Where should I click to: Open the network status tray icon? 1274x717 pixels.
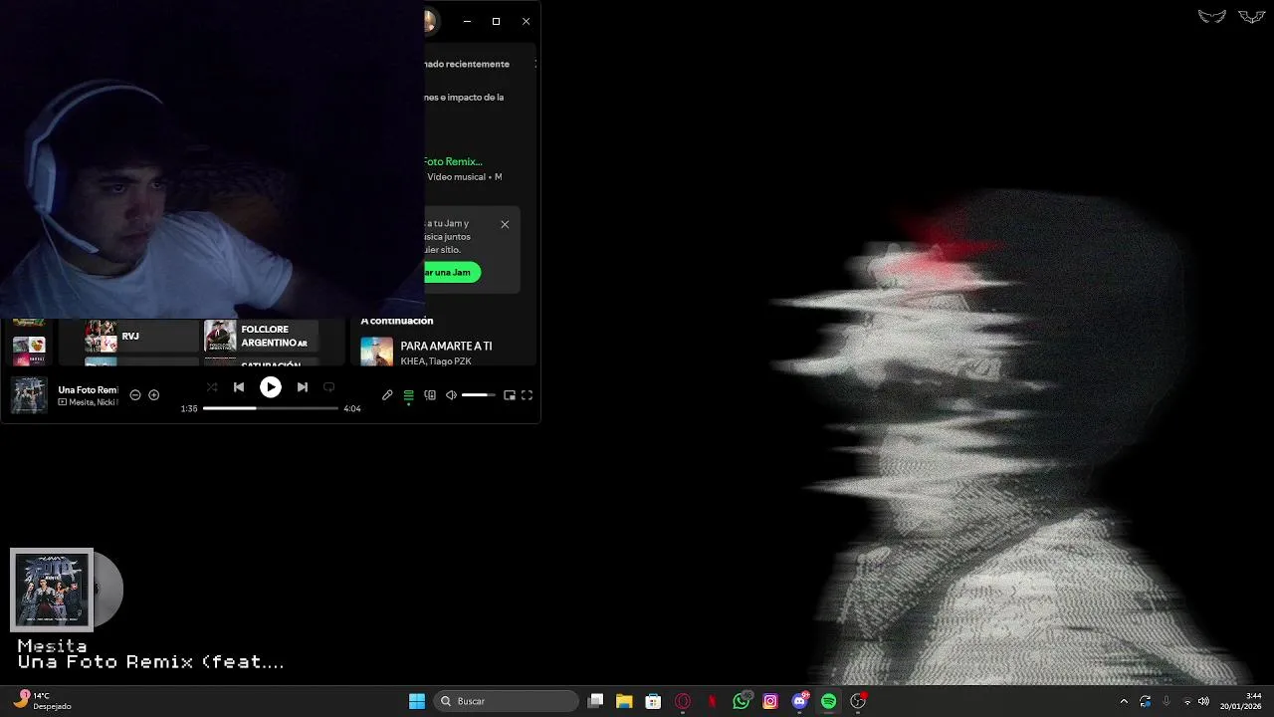tap(1187, 701)
